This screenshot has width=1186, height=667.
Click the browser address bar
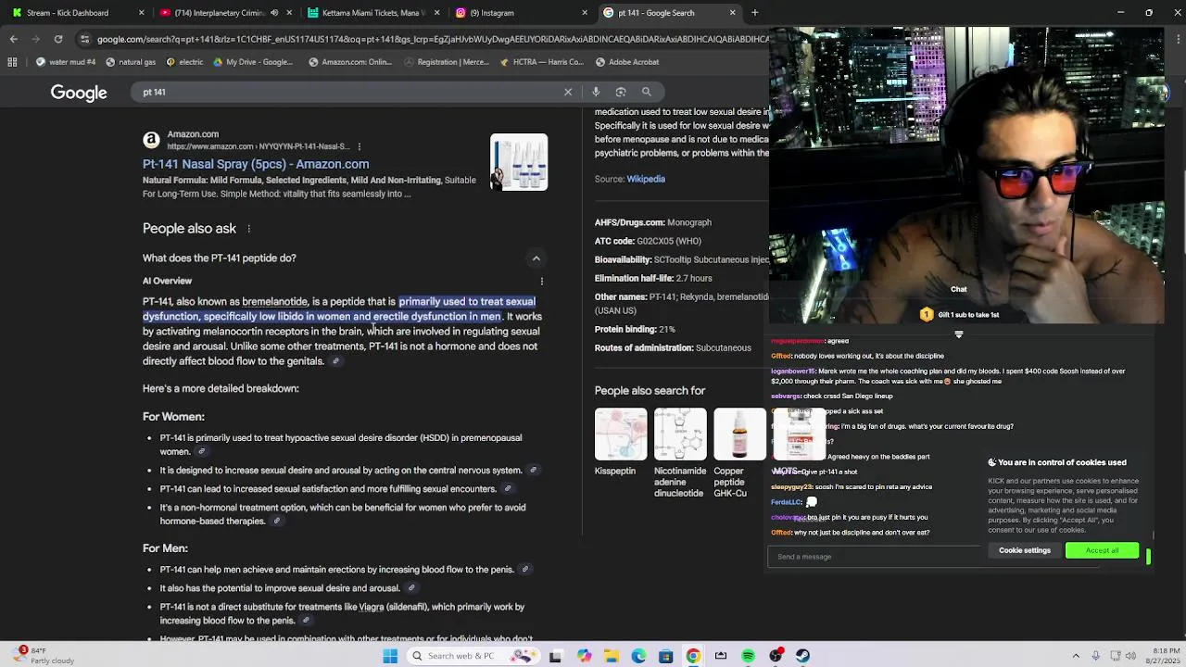click(x=431, y=39)
